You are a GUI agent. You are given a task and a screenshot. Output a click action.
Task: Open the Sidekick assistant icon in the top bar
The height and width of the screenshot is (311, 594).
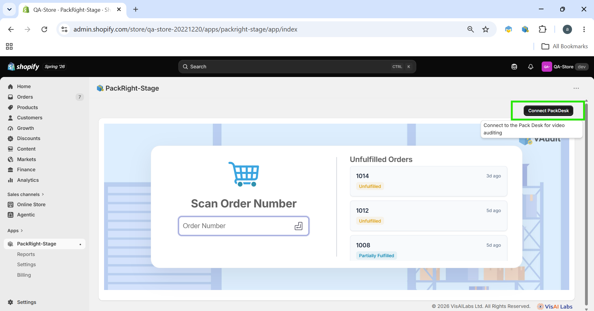click(514, 67)
